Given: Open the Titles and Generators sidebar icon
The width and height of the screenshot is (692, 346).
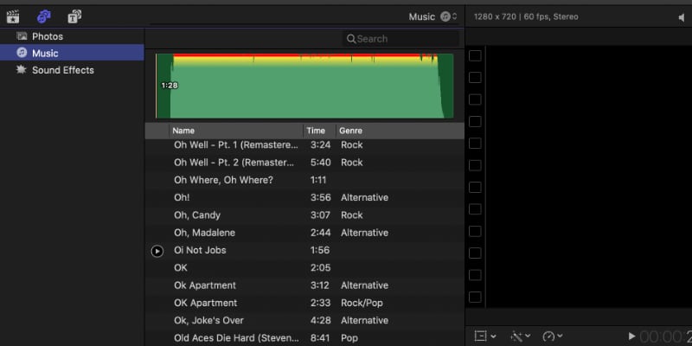Looking at the screenshot, I should (74, 16).
